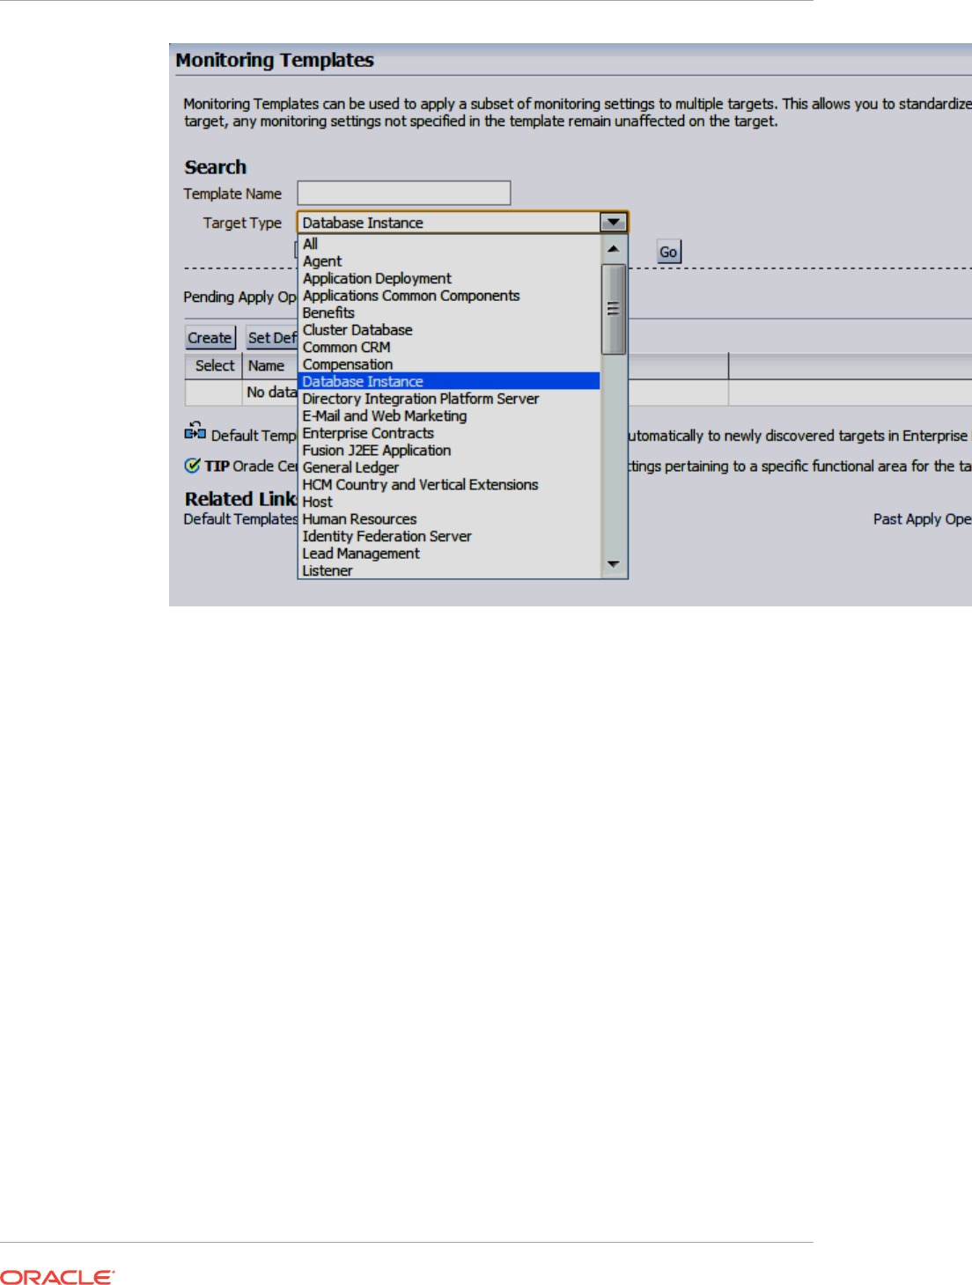Pick 'Compensation' in the dropdown
Viewport: 972px width, 1285px height.
pos(450,364)
